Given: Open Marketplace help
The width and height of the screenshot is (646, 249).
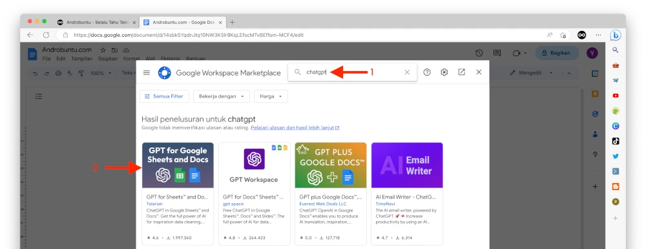Looking at the screenshot, I should point(427,72).
